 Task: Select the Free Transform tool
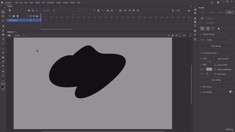coord(3,16)
